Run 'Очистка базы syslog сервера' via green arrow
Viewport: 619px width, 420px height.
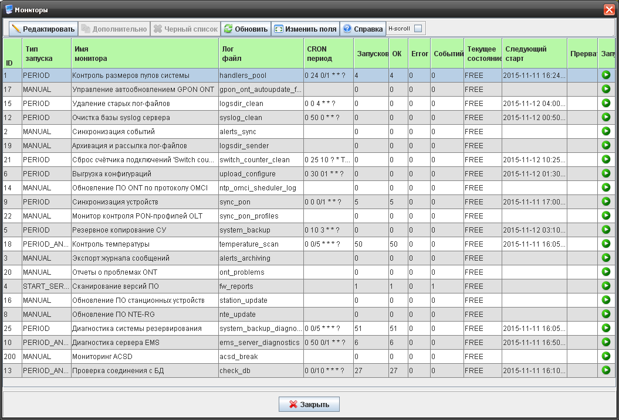606,117
